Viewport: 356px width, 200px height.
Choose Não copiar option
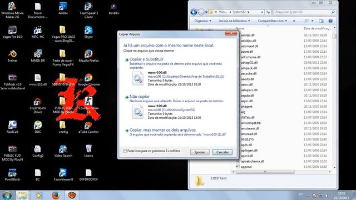point(140,97)
